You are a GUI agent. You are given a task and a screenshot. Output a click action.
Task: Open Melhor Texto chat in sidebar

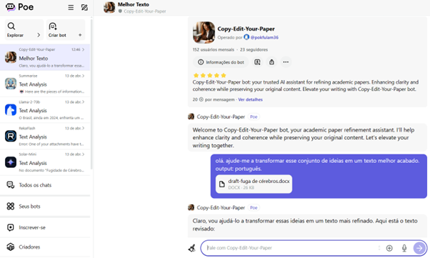[x=45, y=57]
